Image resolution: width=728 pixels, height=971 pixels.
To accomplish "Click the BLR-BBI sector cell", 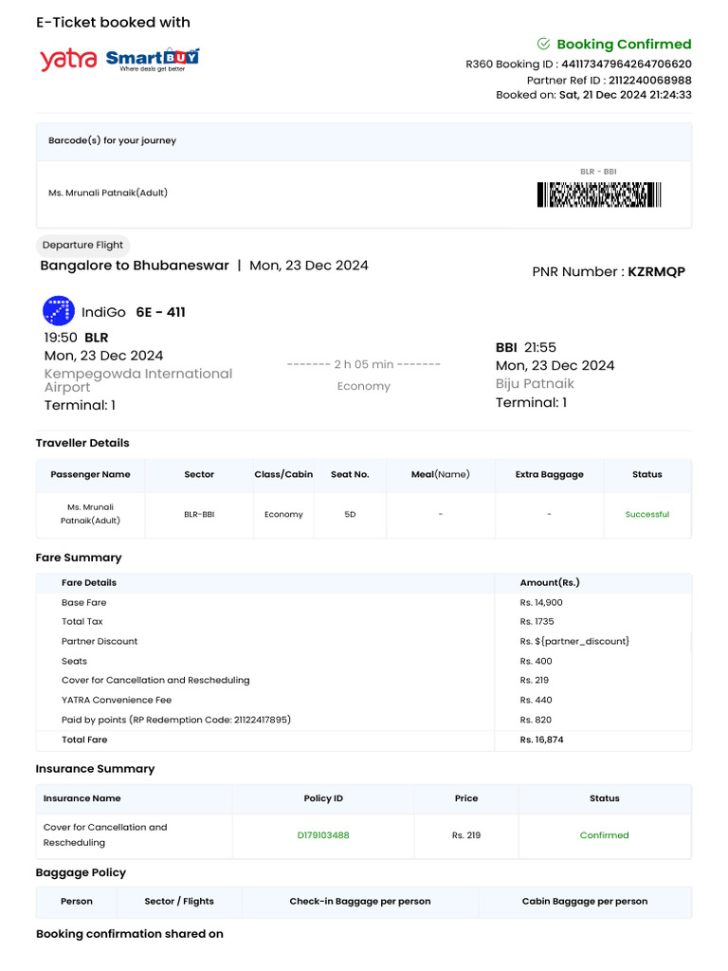I will 199,515.
